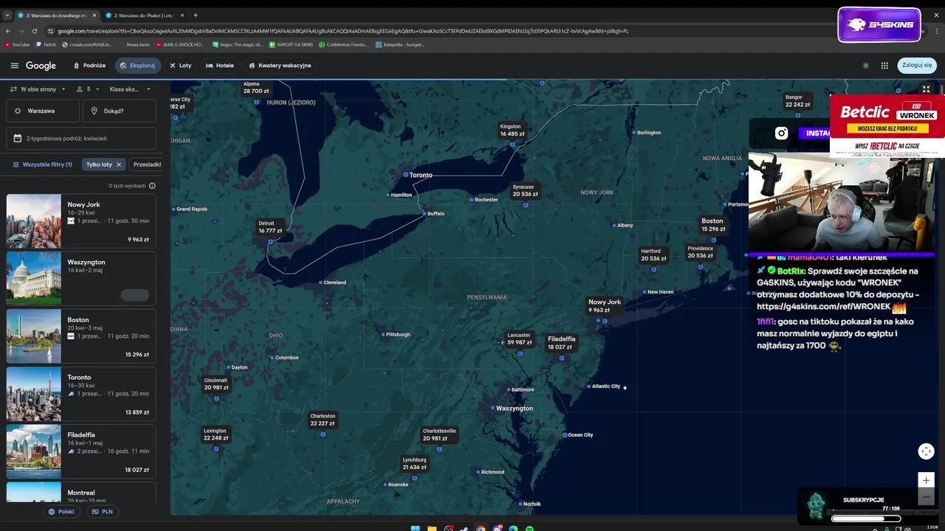945x531 pixels.
Task: Open the YouTube bookmark
Action: click(x=17, y=44)
